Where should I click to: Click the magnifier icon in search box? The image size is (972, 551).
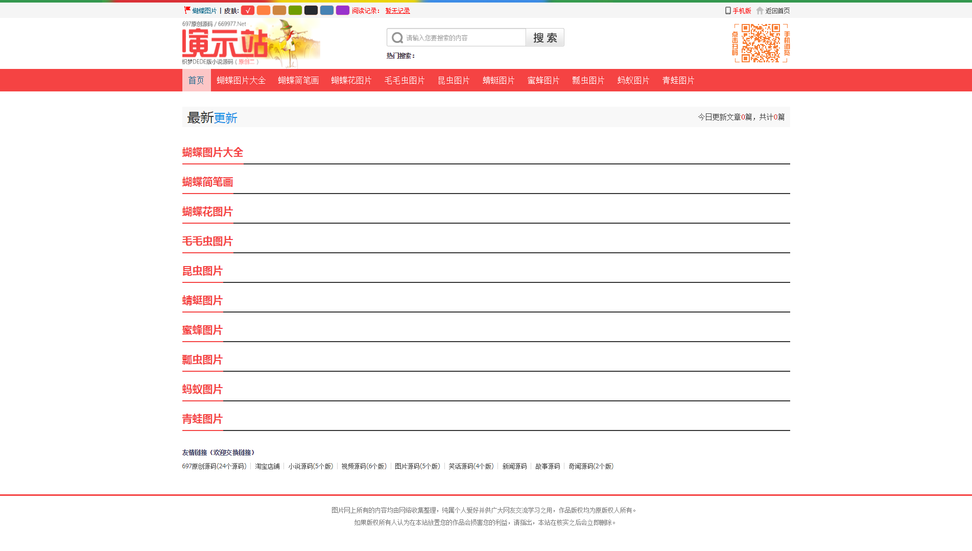pyautogui.click(x=397, y=38)
